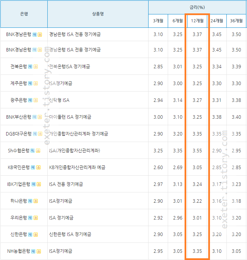This screenshot has height=260, width=247.
Task: Click 우리은행 3-month rate 2.92
Action: (158, 218)
